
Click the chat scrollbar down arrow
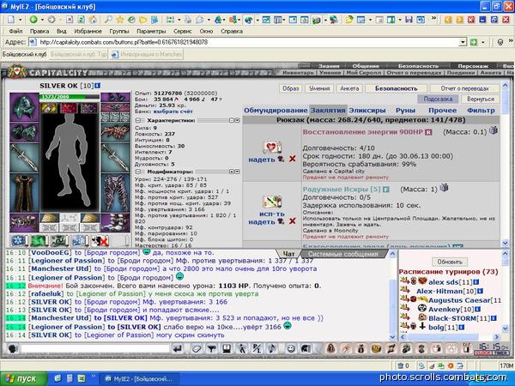pyautogui.click(x=392, y=337)
